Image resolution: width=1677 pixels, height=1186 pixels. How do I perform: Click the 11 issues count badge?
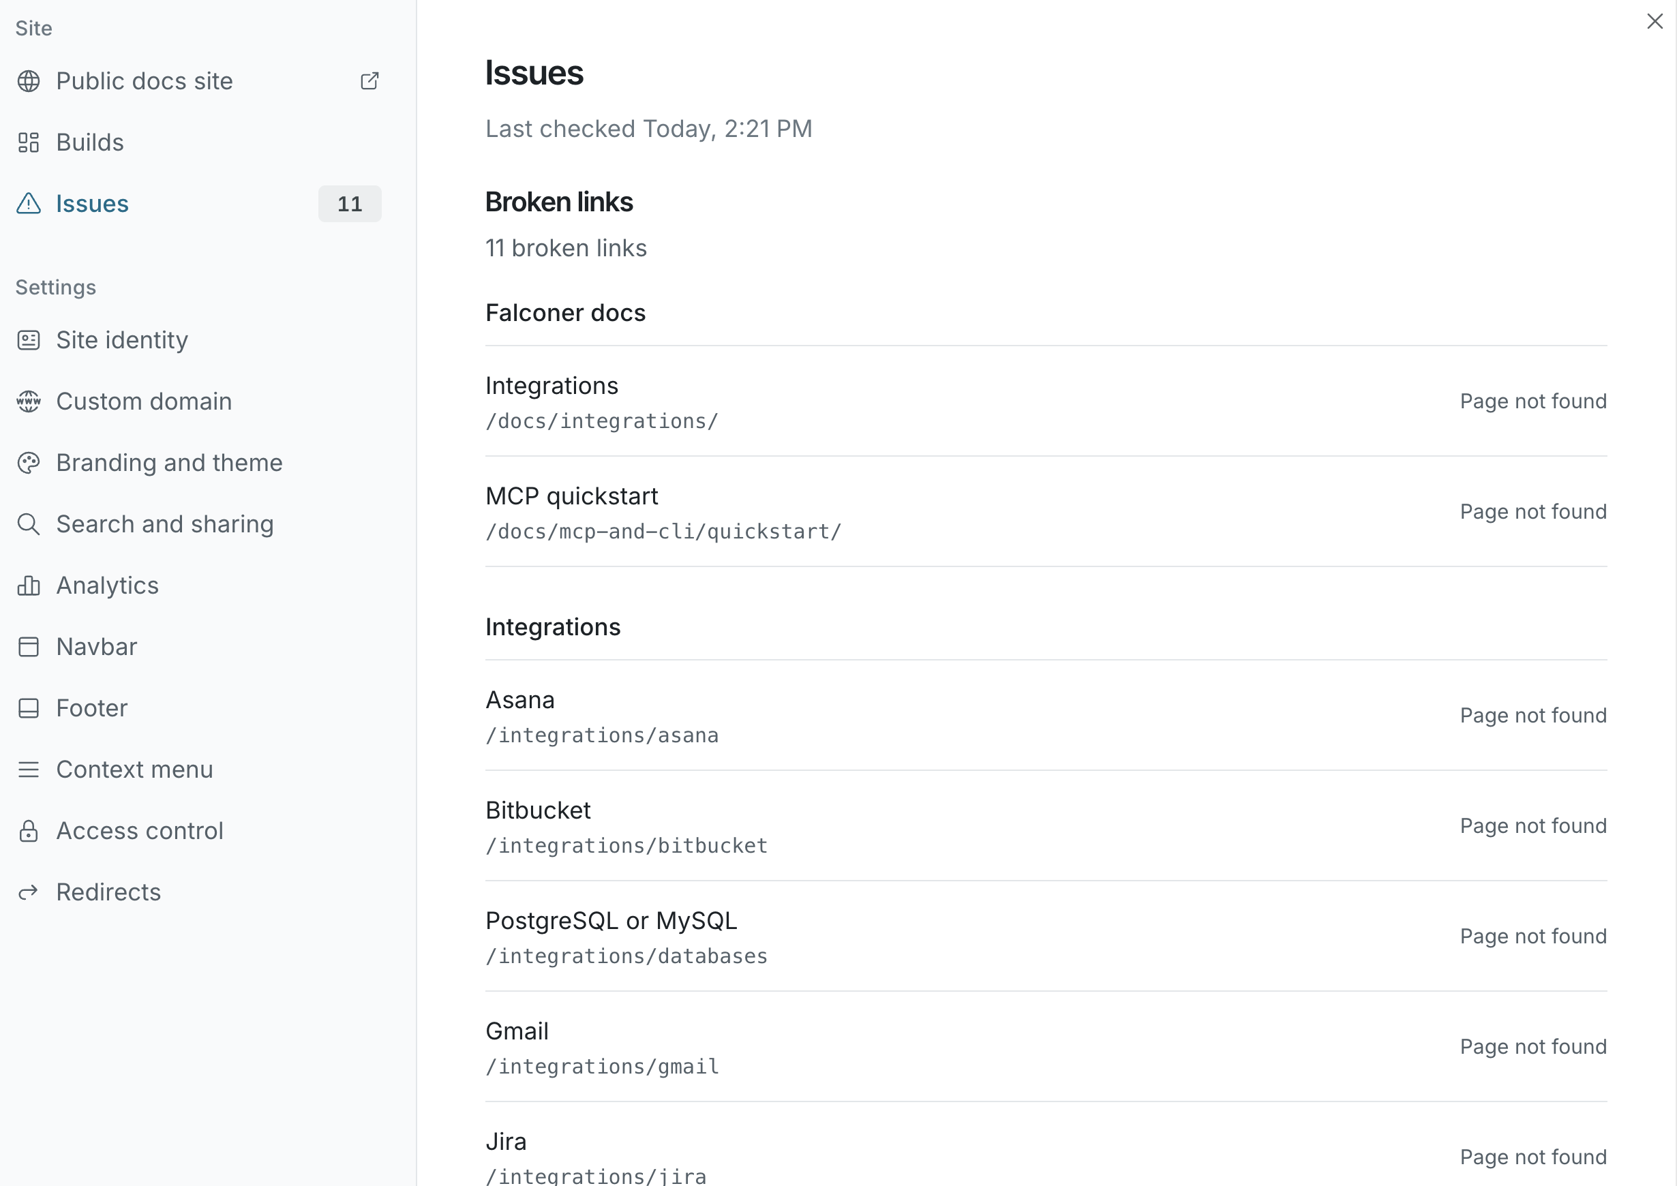[x=350, y=204]
